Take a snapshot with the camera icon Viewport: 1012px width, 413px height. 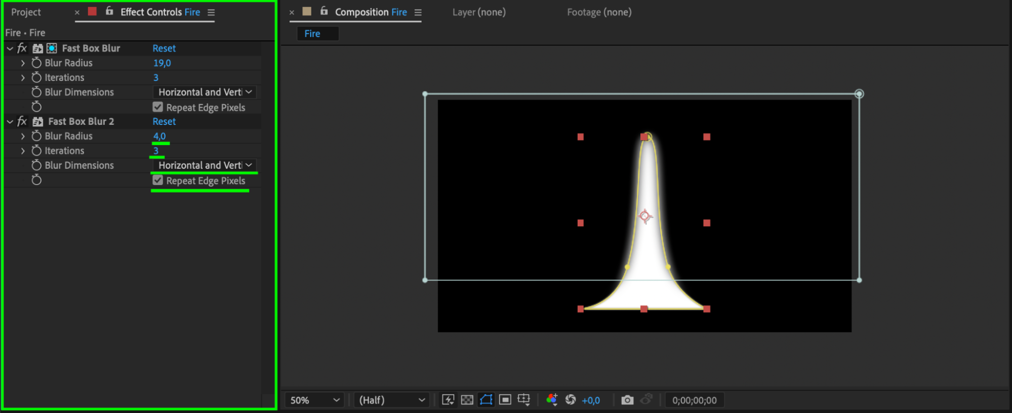click(x=627, y=400)
